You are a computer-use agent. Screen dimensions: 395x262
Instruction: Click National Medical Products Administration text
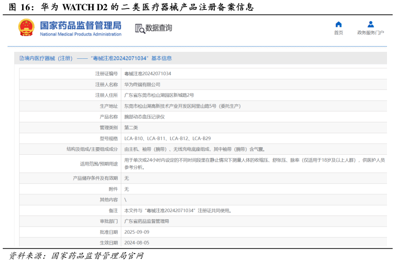click(80, 34)
